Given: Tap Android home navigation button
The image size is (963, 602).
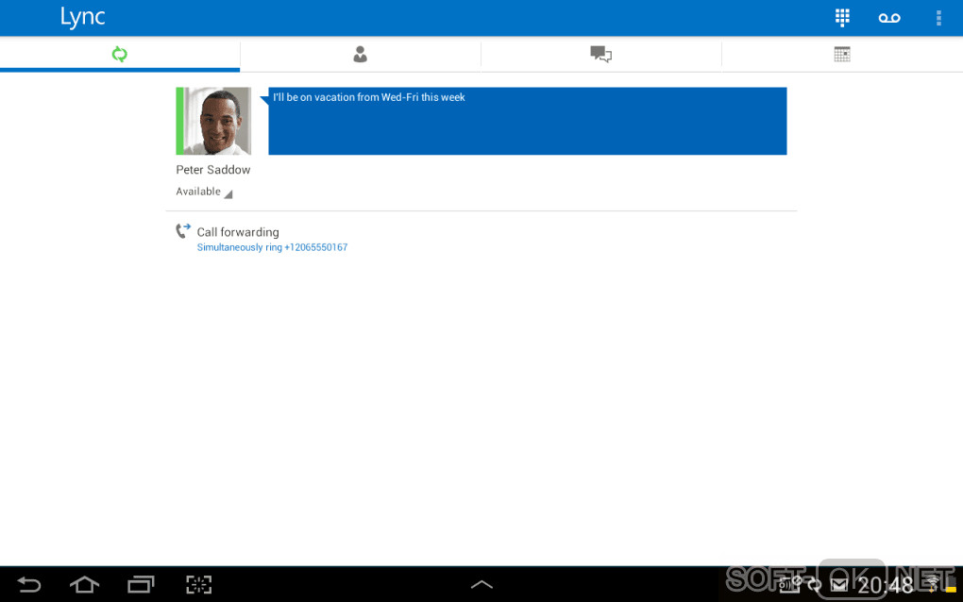Looking at the screenshot, I should [x=85, y=585].
